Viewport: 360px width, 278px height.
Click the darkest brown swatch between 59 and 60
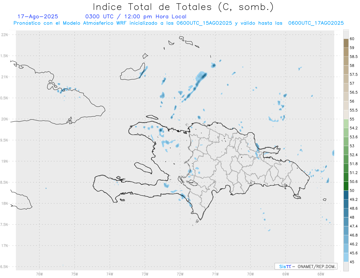(x=346, y=43)
